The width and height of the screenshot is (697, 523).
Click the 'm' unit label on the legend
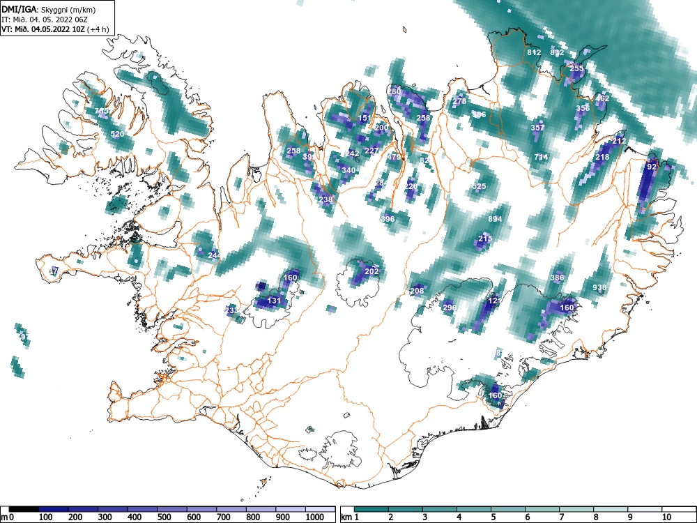(x=3, y=517)
